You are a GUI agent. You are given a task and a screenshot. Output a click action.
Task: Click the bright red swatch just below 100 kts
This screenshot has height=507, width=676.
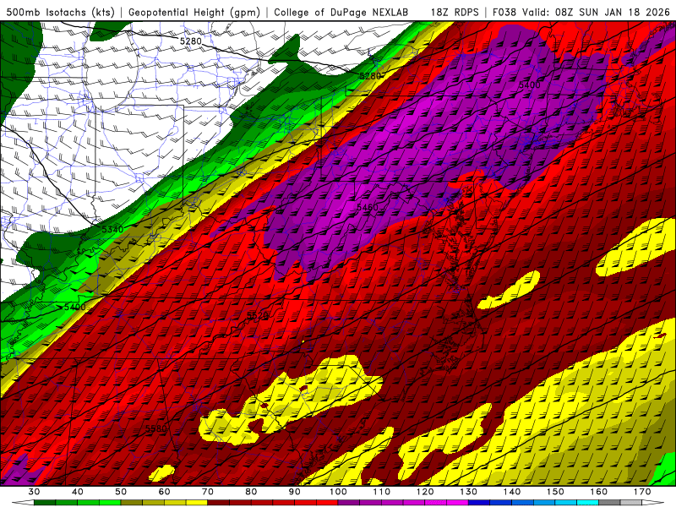pos(327,503)
